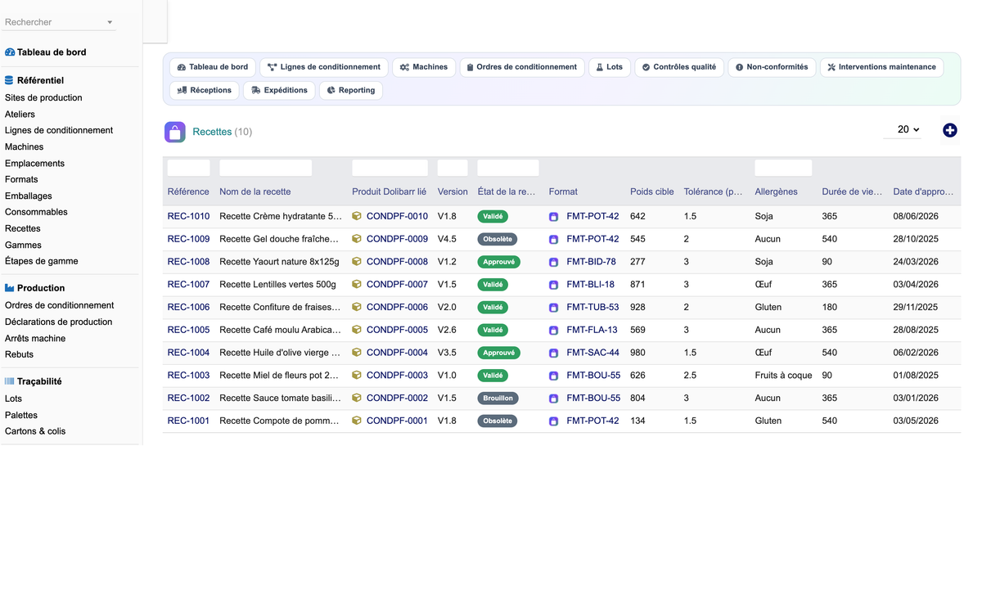Open the Réceptions tab
Screen dimensions: 982x608
(x=205, y=90)
